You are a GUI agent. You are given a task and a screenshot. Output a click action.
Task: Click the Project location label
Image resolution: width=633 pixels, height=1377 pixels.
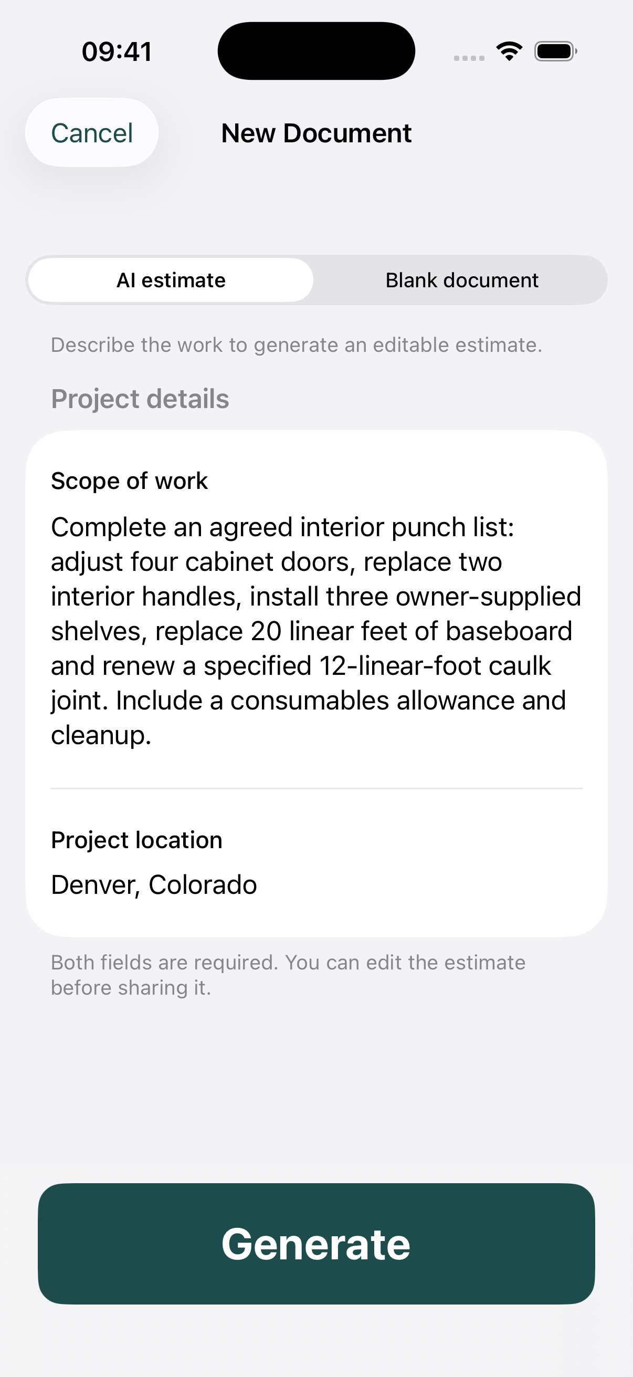point(137,840)
